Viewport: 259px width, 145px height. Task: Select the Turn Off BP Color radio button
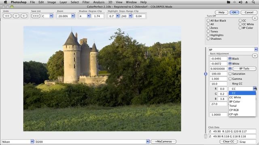tap(240, 28)
